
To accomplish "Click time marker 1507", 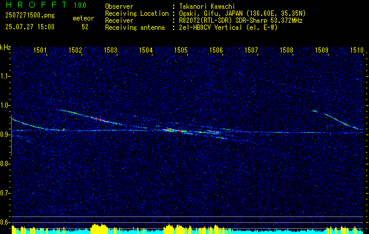I will tap(251, 50).
